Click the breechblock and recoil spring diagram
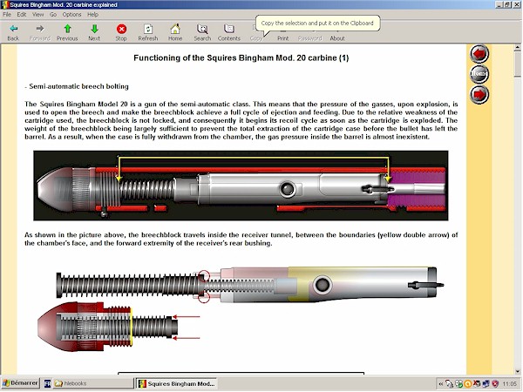This screenshot has height=392, width=523. pyautogui.click(x=250, y=285)
